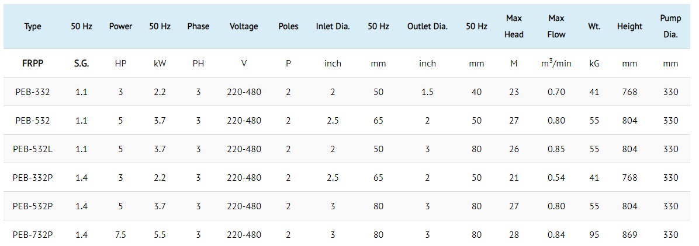This screenshot has height=246, width=699.
Task: Select the 7.5 HP power value
Action: (x=121, y=234)
